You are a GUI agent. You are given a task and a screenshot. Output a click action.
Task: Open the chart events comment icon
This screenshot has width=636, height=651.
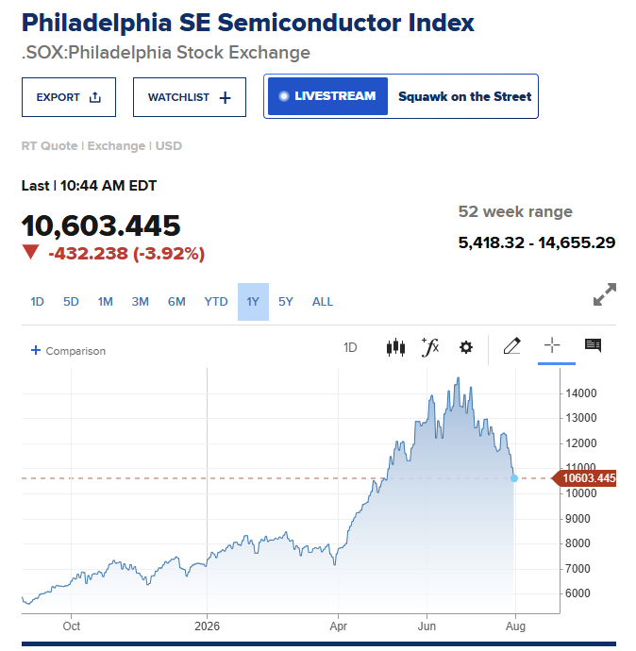tap(593, 345)
